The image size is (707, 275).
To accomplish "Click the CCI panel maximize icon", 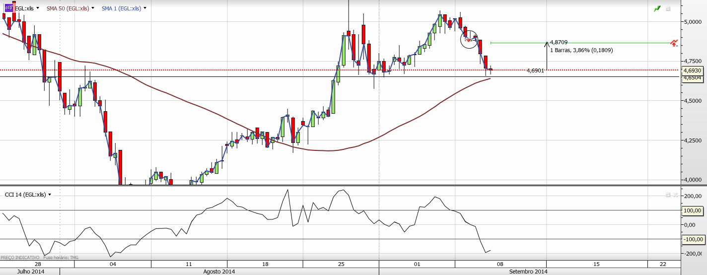I will pyautogui.click(x=668, y=195).
